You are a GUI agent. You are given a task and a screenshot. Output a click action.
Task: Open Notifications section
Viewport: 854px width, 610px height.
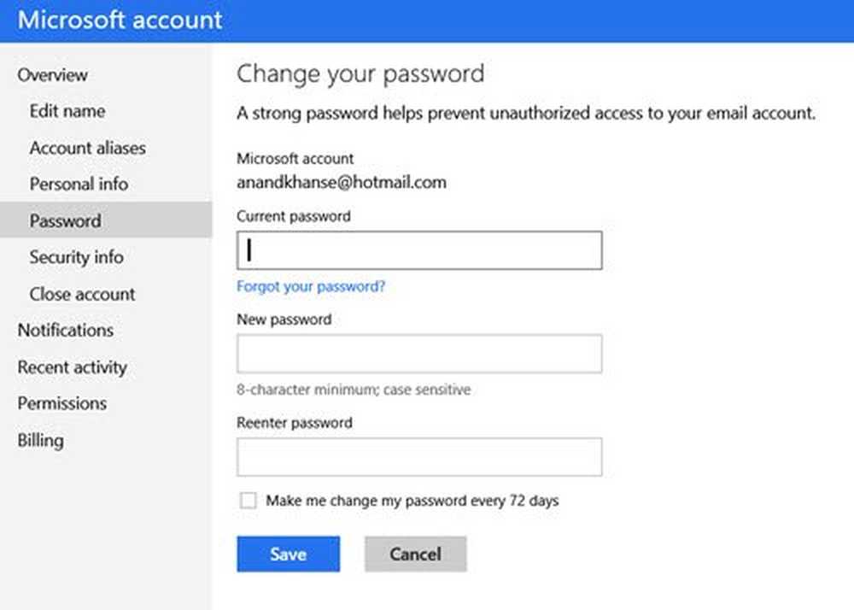(x=65, y=330)
